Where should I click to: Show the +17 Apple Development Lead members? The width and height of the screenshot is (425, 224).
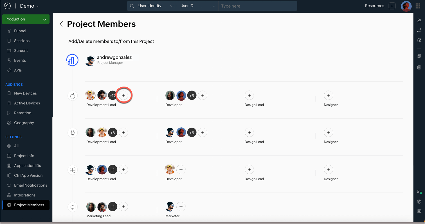pos(112,96)
